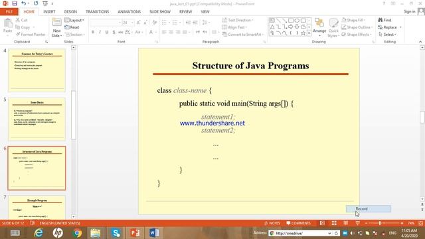Expand the shapes gallery More arrow

309,33
